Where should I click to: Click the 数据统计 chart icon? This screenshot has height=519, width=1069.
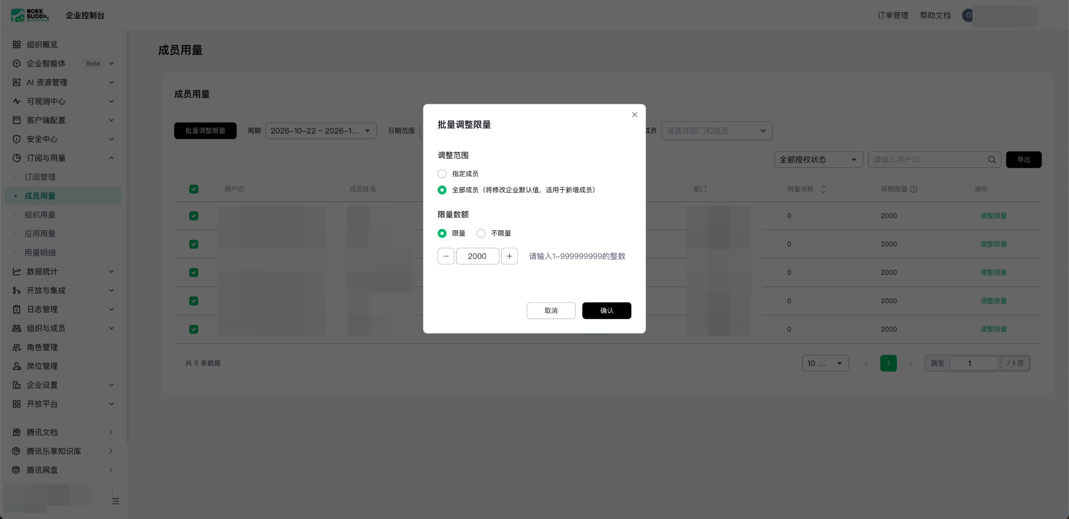pyautogui.click(x=17, y=271)
